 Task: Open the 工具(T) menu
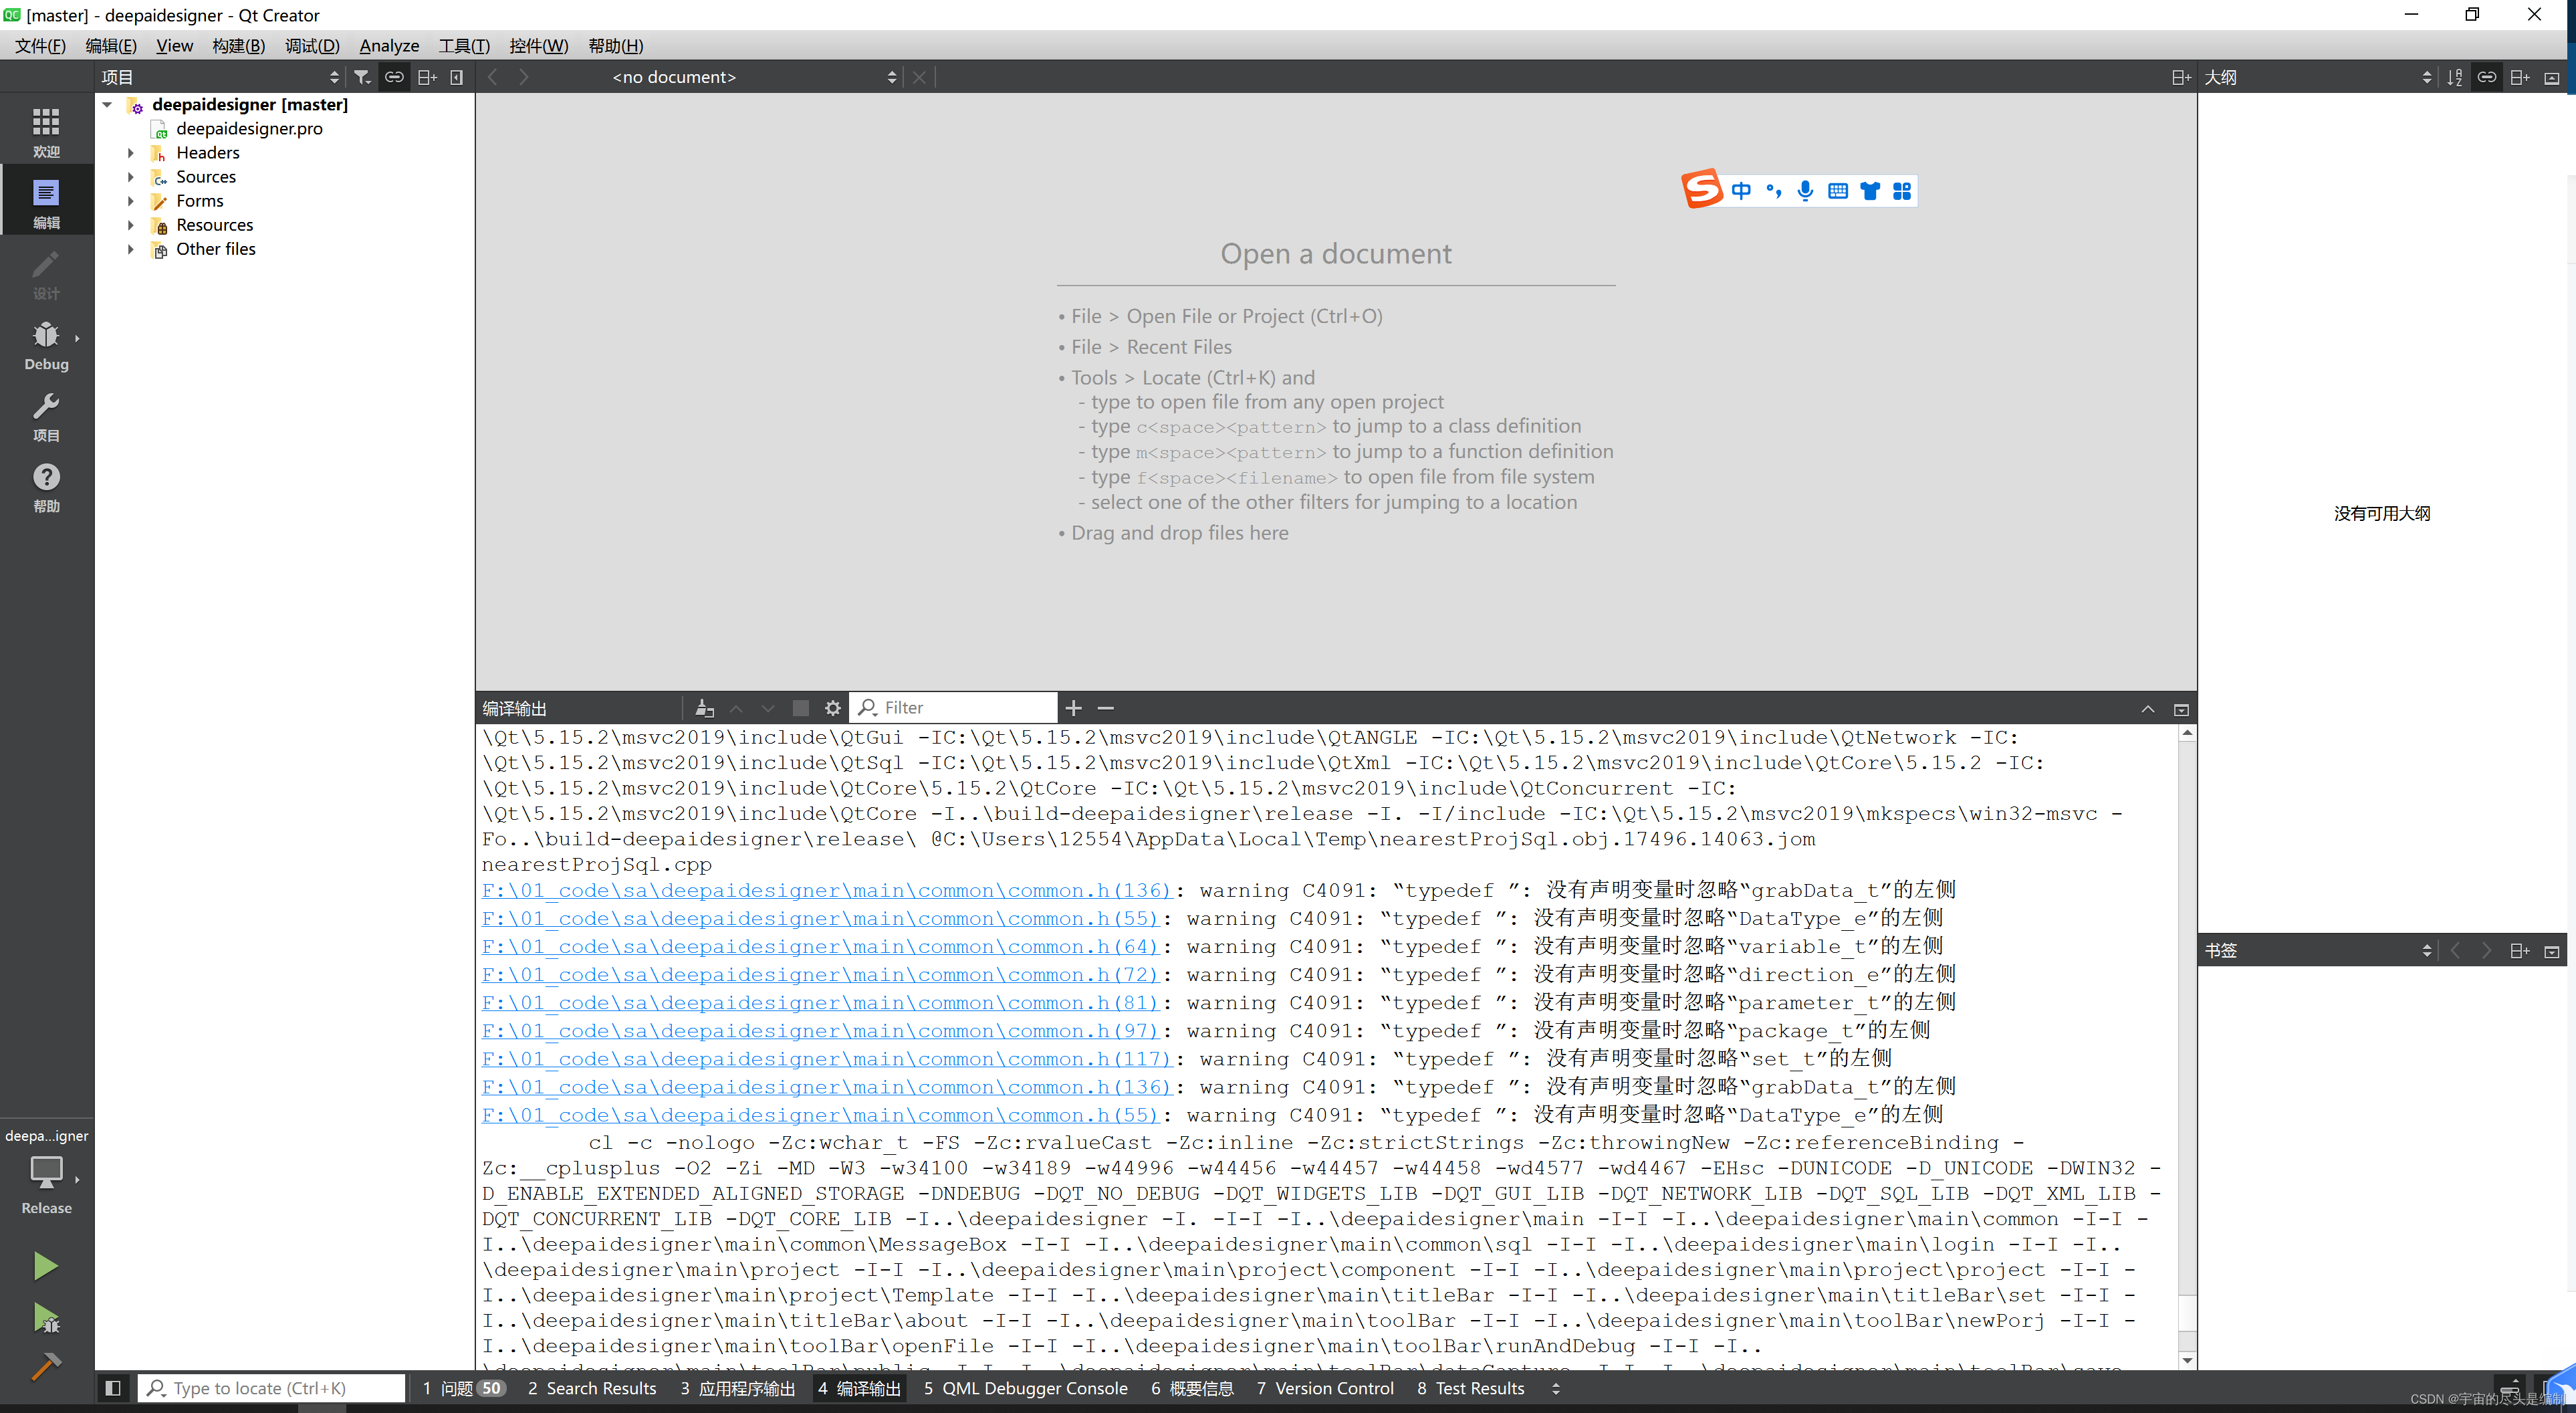463,46
